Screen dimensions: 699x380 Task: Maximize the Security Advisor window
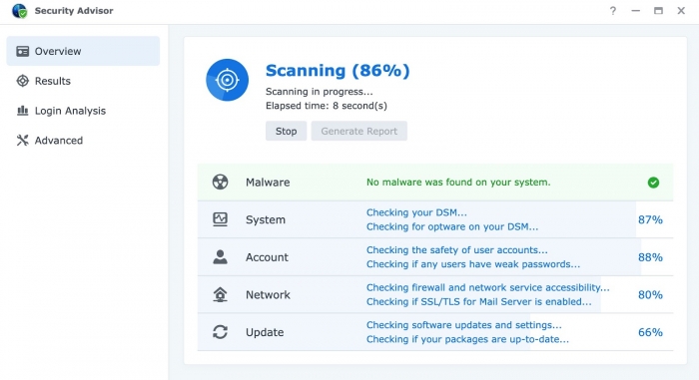pos(658,11)
